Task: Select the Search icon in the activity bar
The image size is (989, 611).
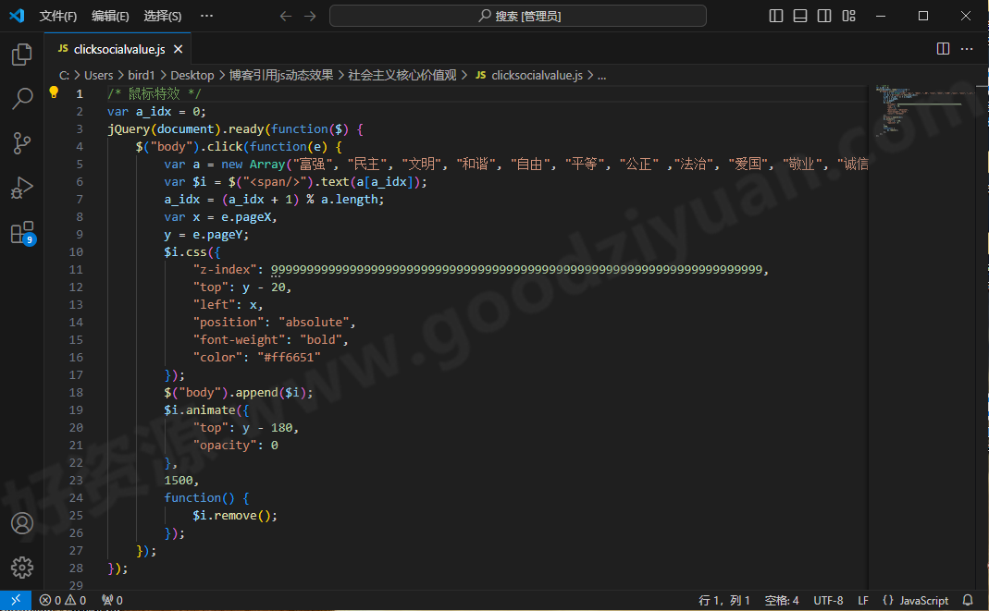Action: [x=21, y=99]
